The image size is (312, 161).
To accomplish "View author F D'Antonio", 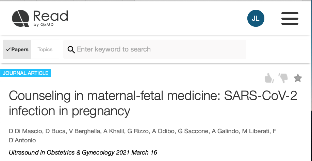I will pyautogui.click(x=24, y=140).
